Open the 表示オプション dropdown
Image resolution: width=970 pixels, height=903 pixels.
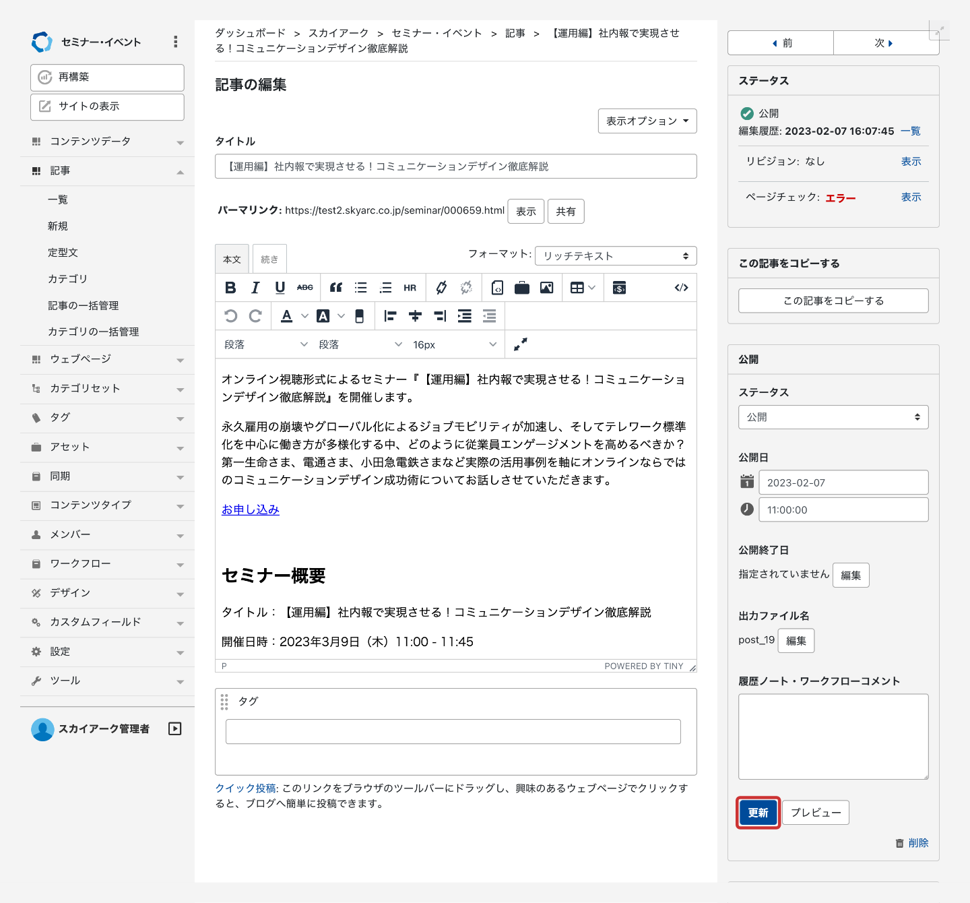pos(647,121)
